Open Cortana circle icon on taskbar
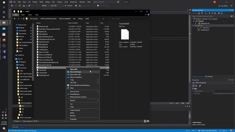Image resolution: width=235 pixels, height=132 pixels. pyautogui.click(x=4, y=12)
